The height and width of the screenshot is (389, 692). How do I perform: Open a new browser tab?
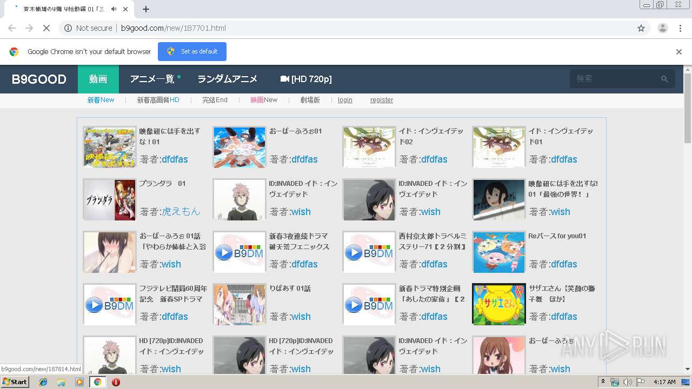click(146, 9)
